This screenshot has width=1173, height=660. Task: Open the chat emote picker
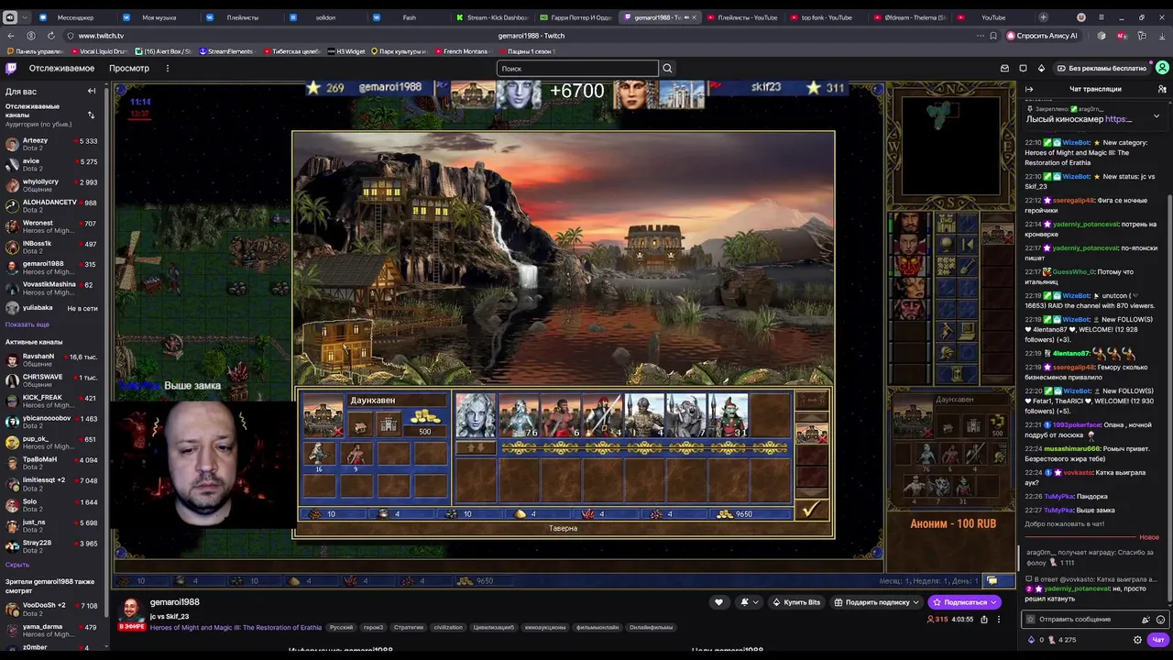1160,620
